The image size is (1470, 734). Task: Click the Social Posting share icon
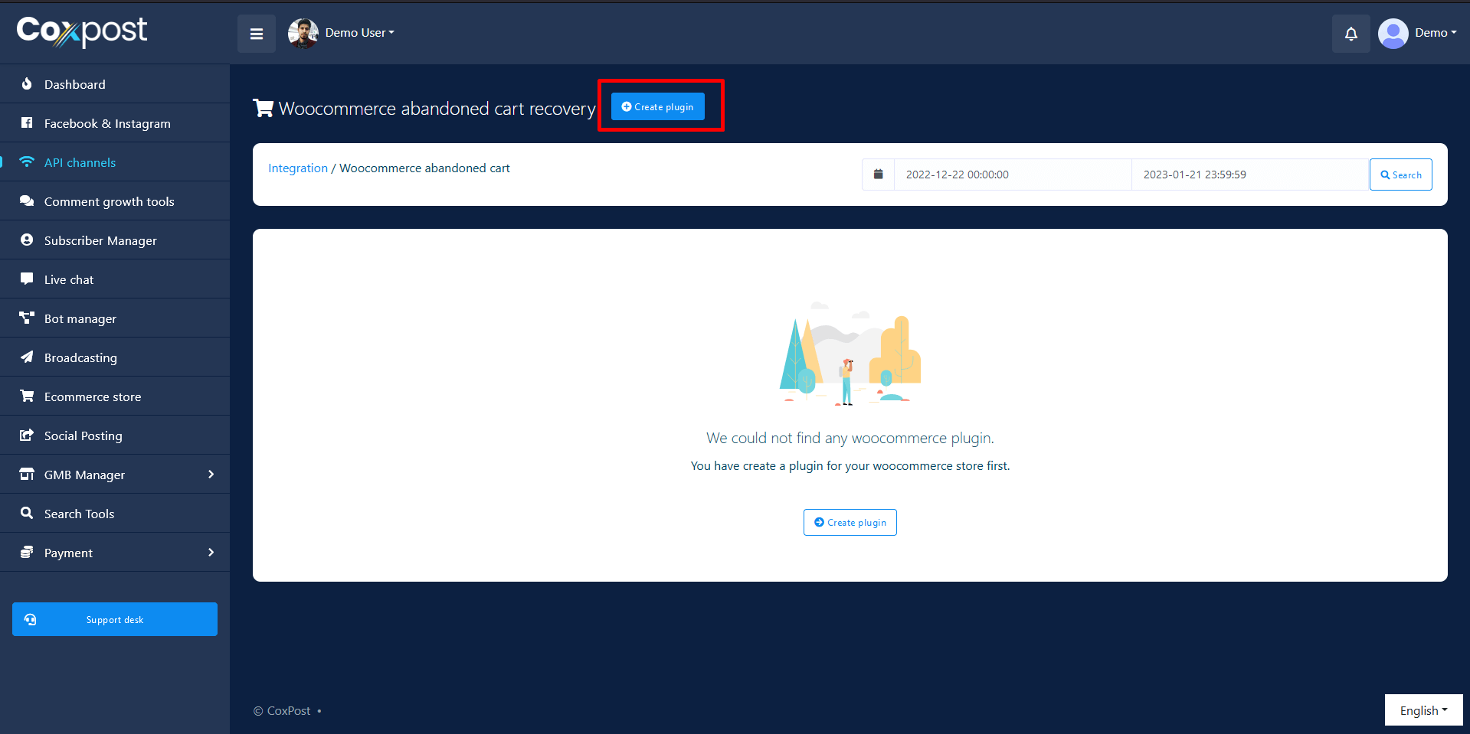27,436
